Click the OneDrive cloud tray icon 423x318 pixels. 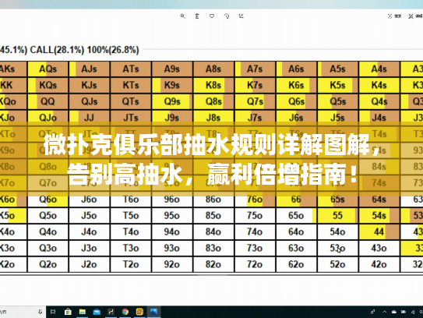394,312
